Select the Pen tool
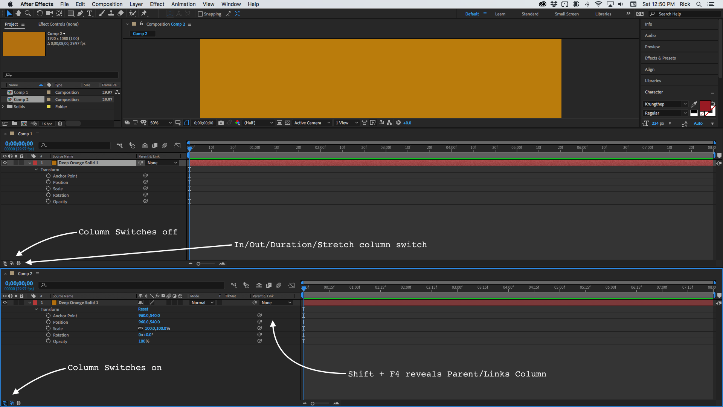Image resolution: width=723 pixels, height=407 pixels. (x=80, y=14)
